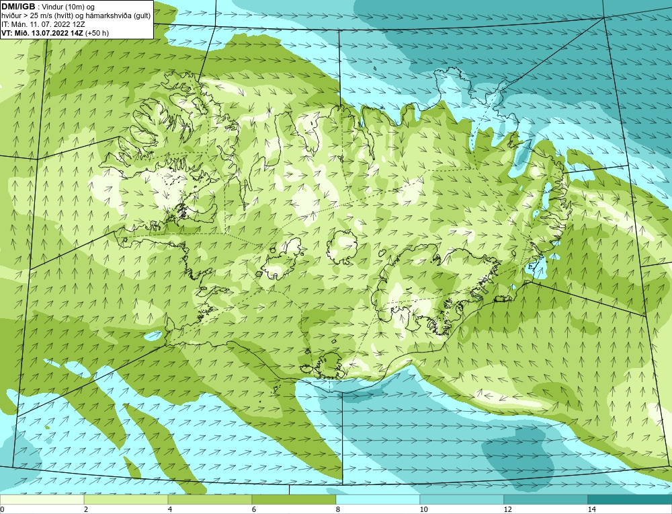
Task: Click the legend scale label '2'
Action: tap(86, 509)
